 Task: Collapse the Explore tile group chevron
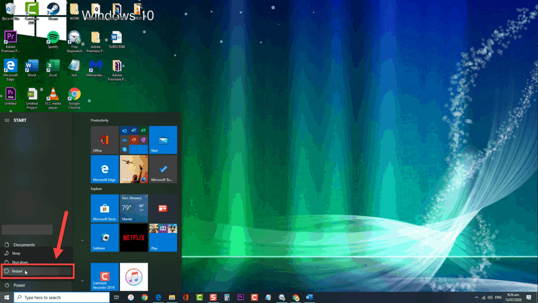[x=82, y=240]
